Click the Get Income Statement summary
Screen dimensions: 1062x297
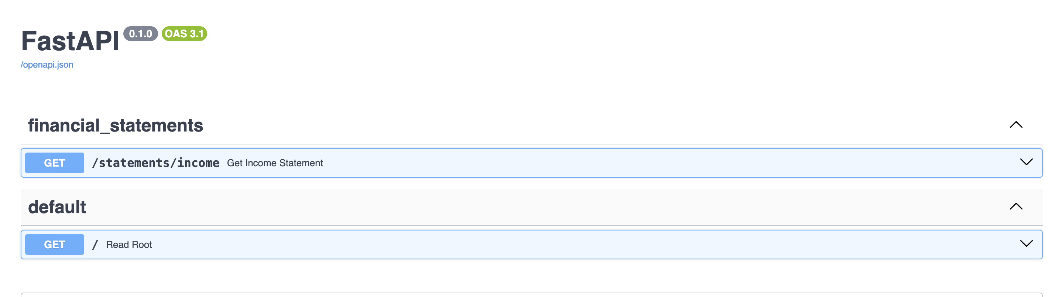click(x=275, y=163)
